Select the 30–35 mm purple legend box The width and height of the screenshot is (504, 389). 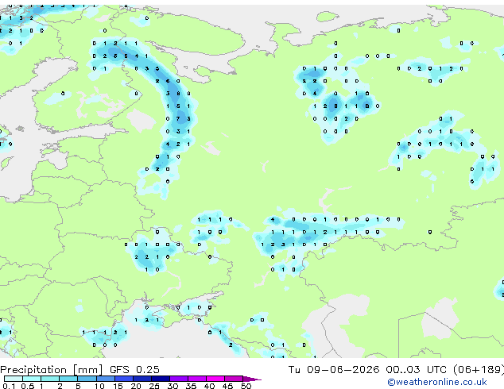tap(179, 379)
